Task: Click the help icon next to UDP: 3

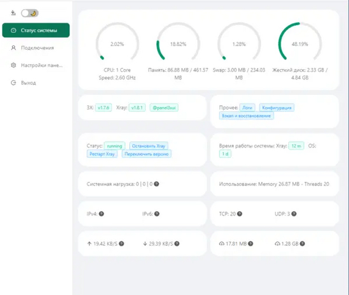Action: click(x=294, y=214)
